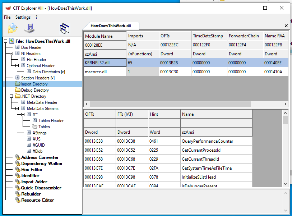Click the Optional Header page icon
The width and height of the screenshot is (292, 216).
click(x=23, y=65)
